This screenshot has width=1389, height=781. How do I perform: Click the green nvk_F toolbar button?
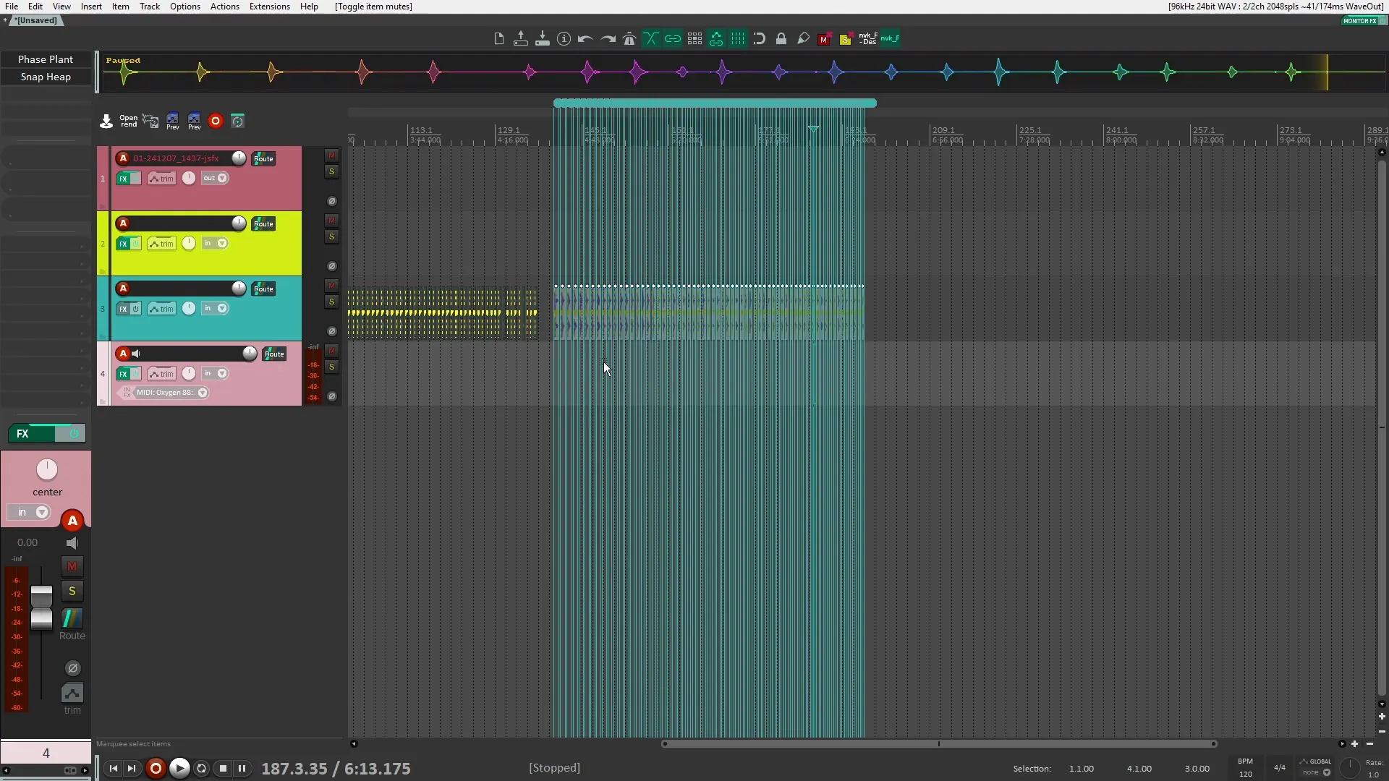(890, 39)
